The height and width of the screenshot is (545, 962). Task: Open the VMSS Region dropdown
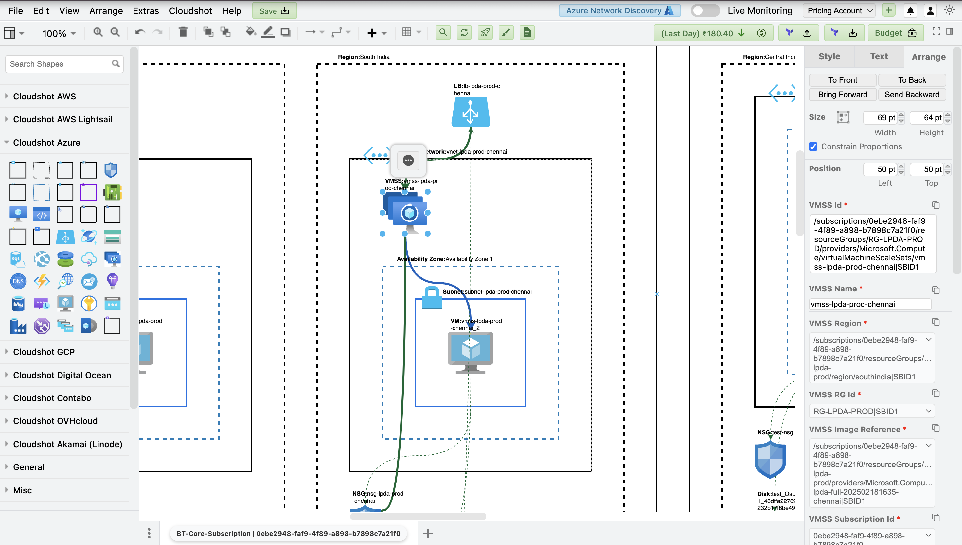pyautogui.click(x=871, y=358)
